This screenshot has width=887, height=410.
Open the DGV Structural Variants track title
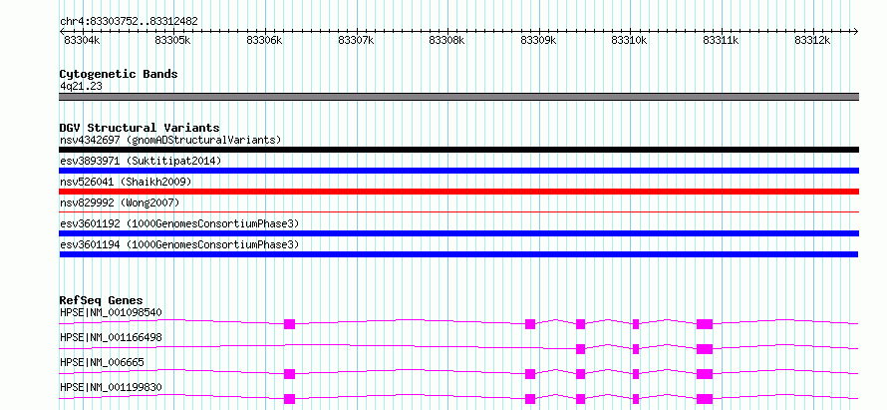(140, 128)
